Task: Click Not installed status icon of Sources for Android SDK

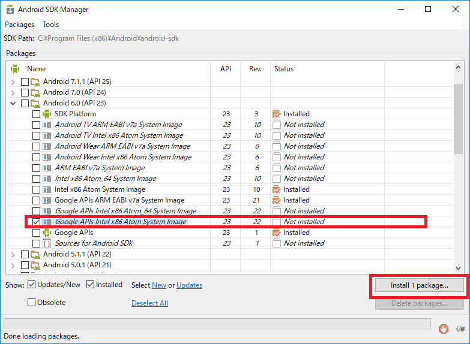Action: pos(276,243)
